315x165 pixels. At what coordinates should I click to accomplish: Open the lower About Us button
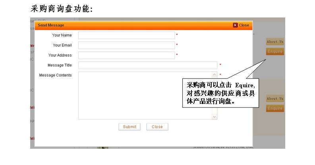pyautogui.click(x=275, y=98)
